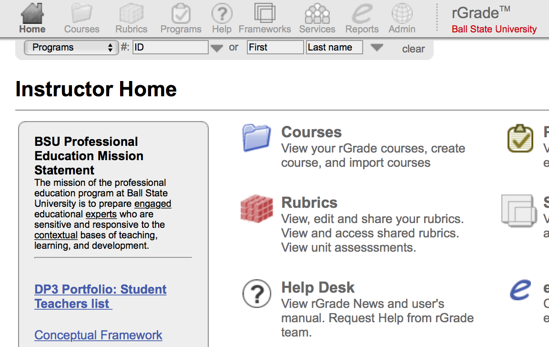
Task: Click the blue folder icon beside Courses
Action: coord(256,138)
